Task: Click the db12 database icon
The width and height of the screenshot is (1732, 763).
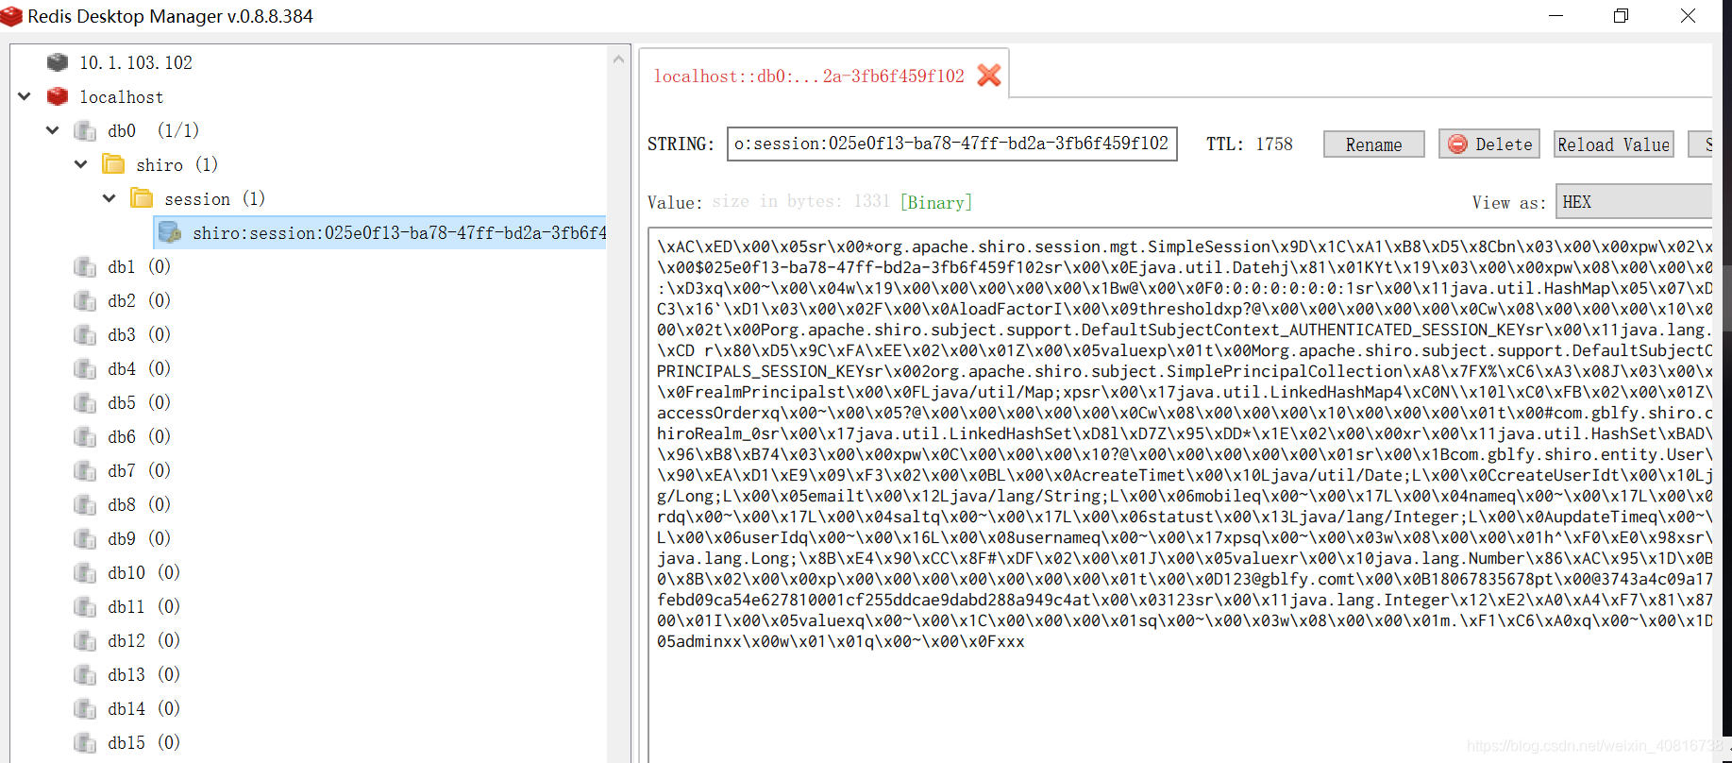Action: pos(85,640)
